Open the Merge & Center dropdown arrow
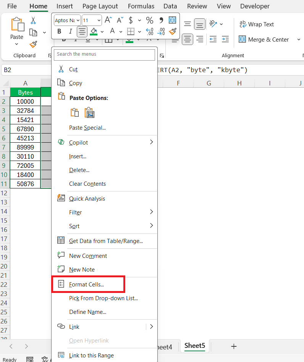This screenshot has width=304, height=362. [x=299, y=39]
